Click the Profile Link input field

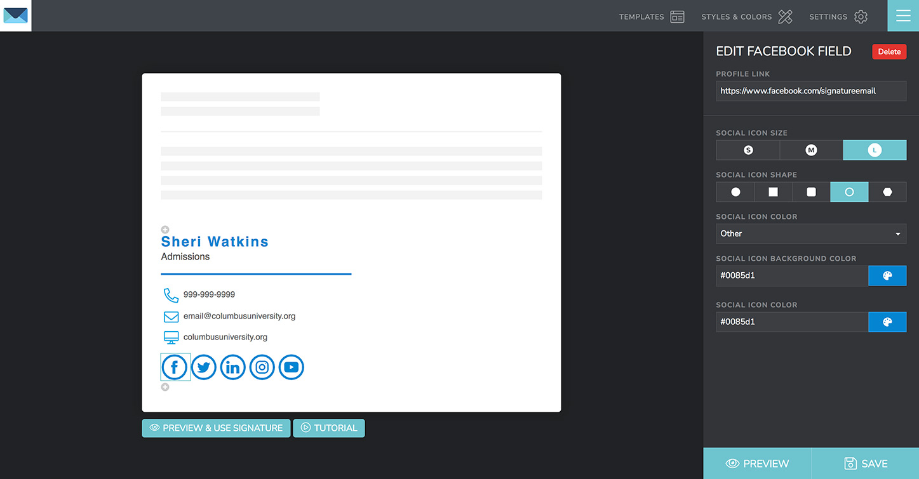(811, 91)
